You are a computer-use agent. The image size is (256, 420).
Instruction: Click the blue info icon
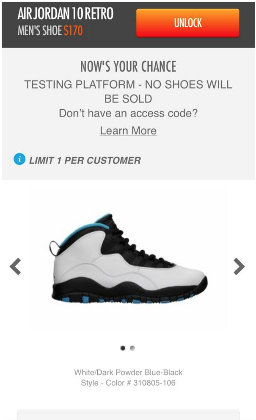(x=19, y=159)
